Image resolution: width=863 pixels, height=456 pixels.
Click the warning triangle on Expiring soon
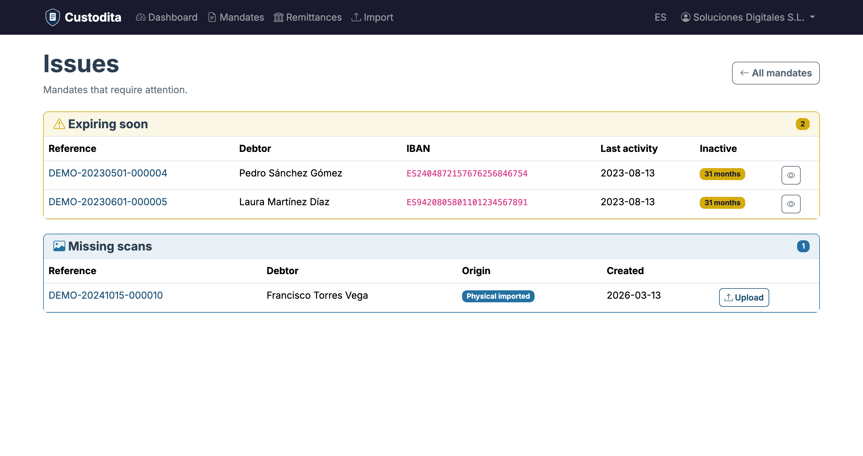pyautogui.click(x=59, y=124)
